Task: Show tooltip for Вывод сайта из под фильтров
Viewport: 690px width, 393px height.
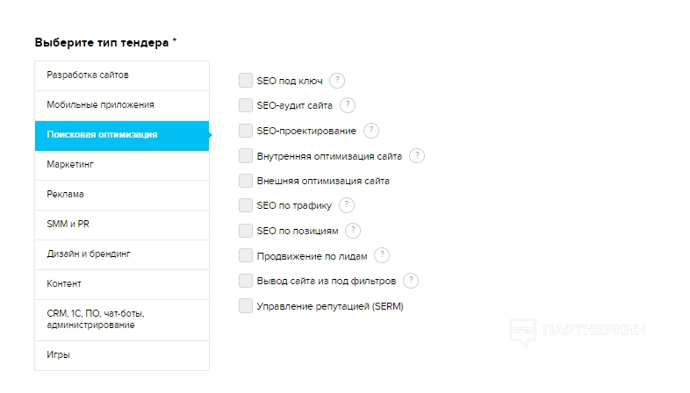Action: tap(411, 281)
